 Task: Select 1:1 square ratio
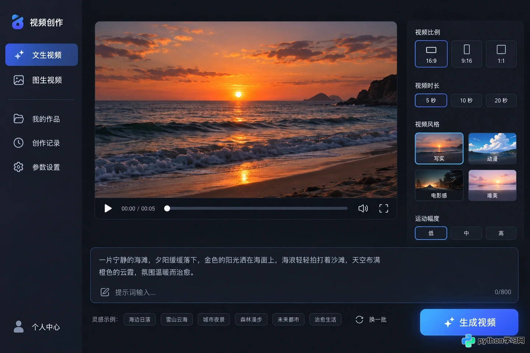point(501,54)
